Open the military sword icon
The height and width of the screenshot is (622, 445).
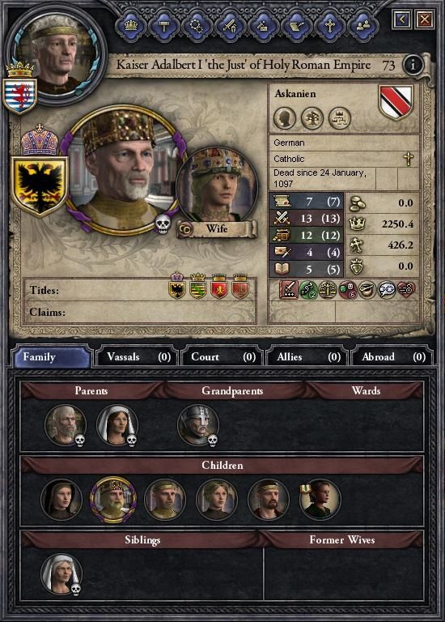click(231, 26)
